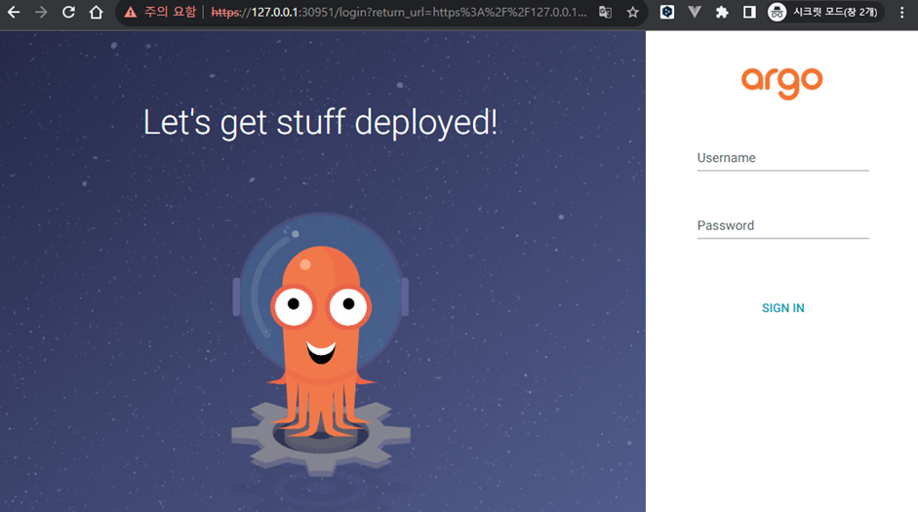918x512 pixels.
Task: Click the Argo octopus mascot image
Action: point(321,345)
